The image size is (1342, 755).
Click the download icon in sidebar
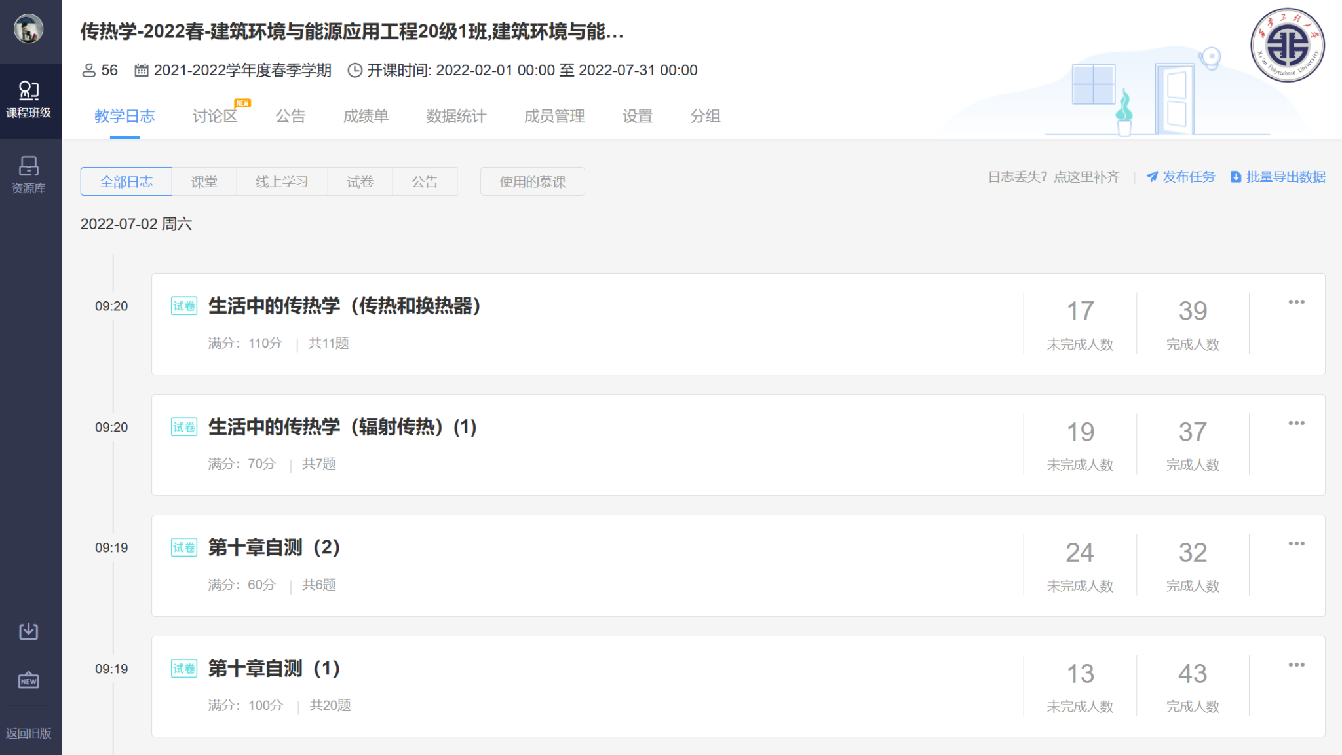[x=29, y=631]
